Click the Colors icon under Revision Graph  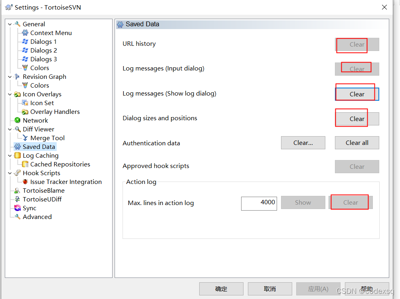25,85
